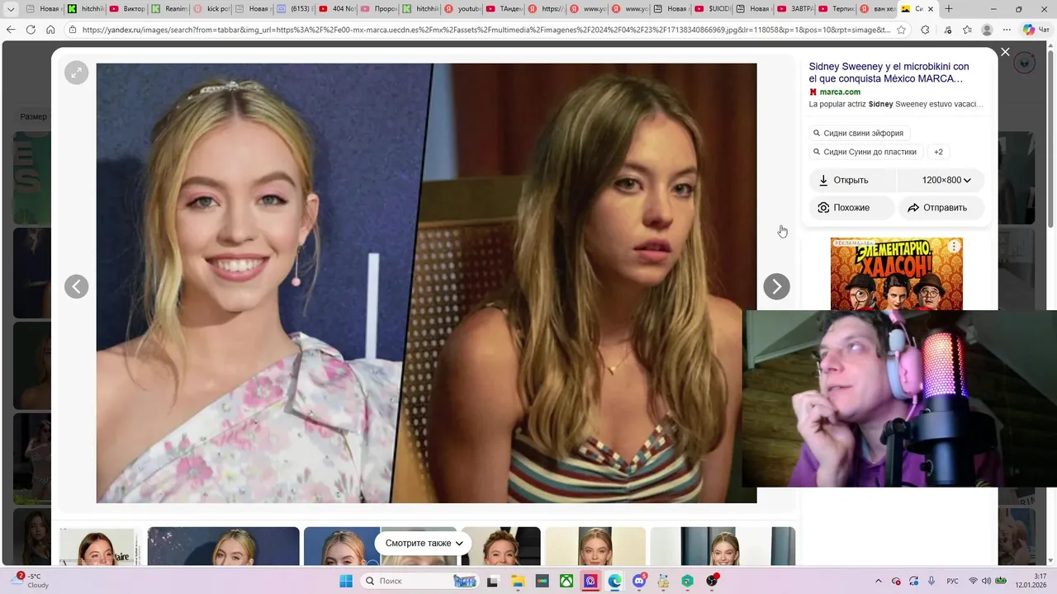The height and width of the screenshot is (594, 1057).
Task: Open the Xbox app from the taskbar
Action: point(566,581)
